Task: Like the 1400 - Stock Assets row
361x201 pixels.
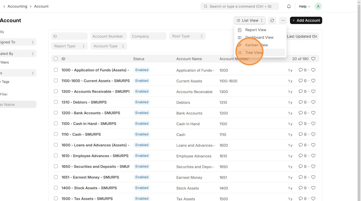Action: [313, 188]
